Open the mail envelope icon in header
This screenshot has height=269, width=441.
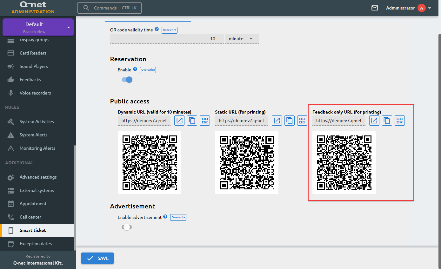(x=375, y=8)
